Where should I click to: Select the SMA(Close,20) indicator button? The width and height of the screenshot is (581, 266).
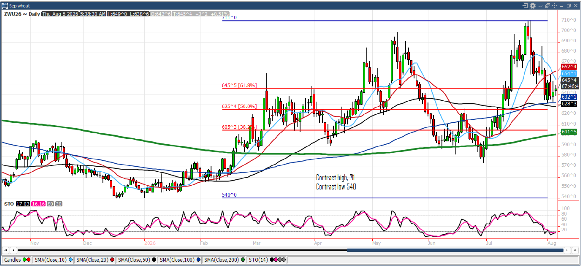[95, 260]
